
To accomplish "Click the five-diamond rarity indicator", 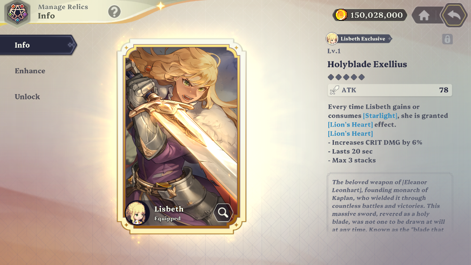I will 346,77.
